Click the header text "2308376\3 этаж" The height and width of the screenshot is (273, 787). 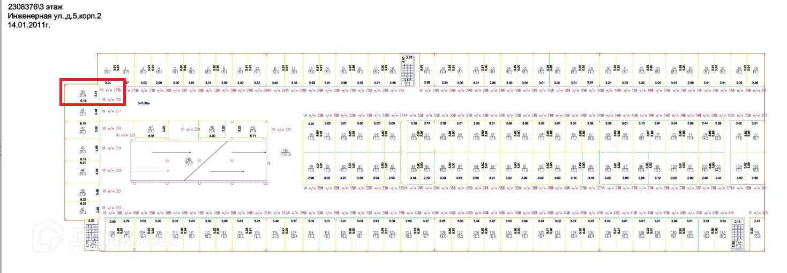tap(35, 8)
